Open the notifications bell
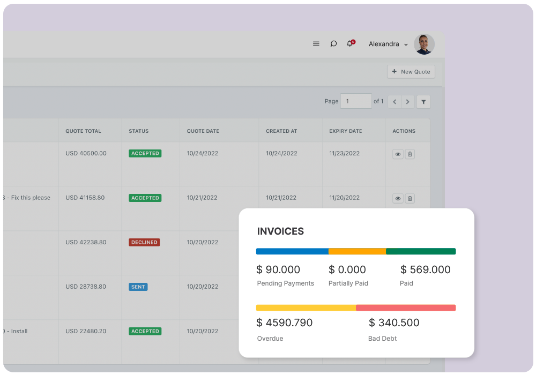This screenshot has height=375, width=536. point(350,44)
